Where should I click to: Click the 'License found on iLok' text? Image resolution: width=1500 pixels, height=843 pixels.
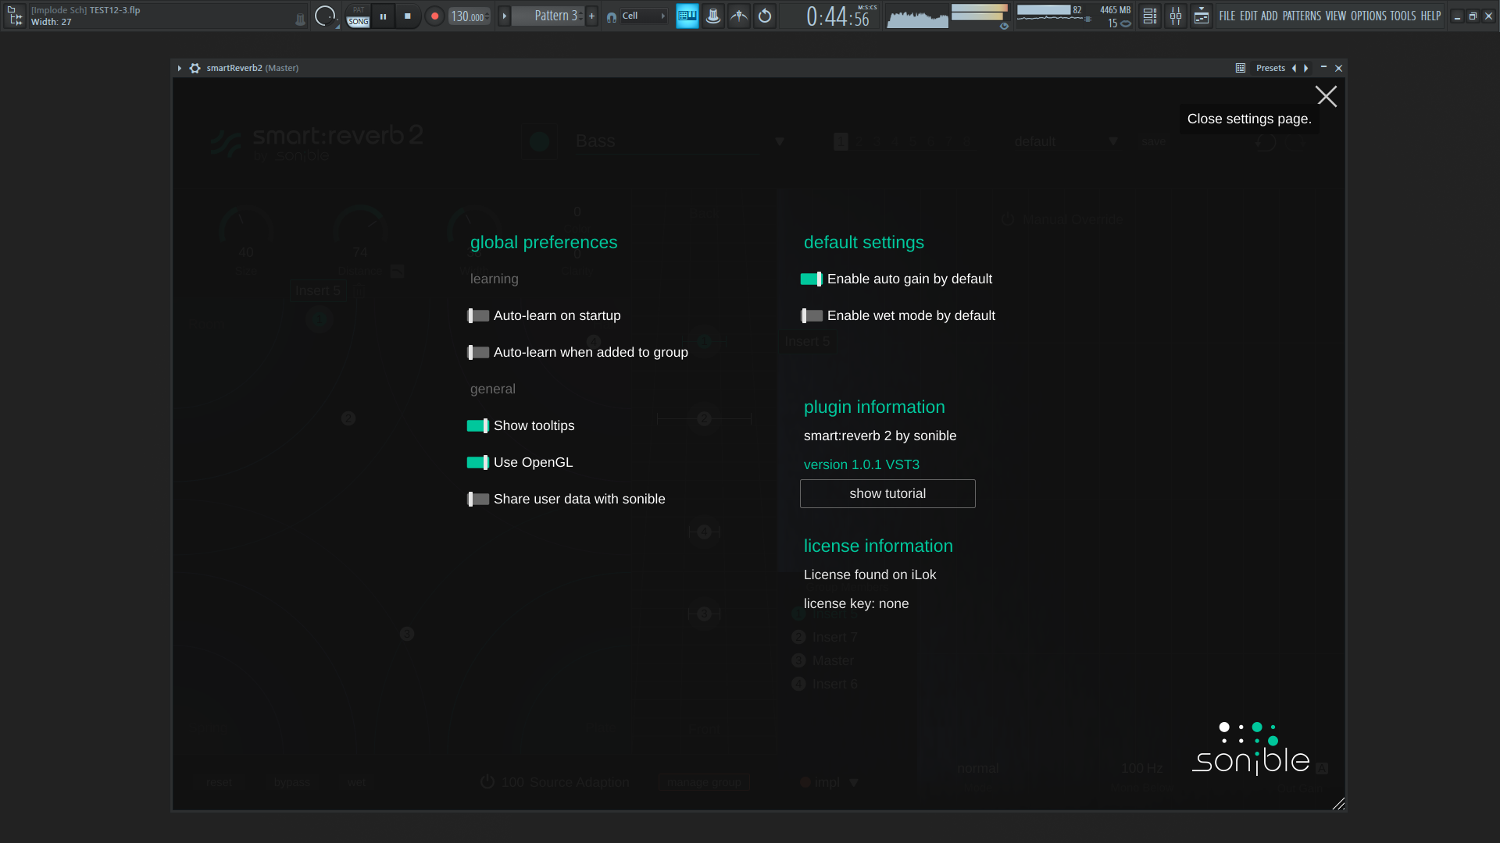[870, 574]
